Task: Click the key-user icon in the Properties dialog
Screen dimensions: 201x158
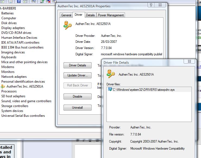Action: pos(67,25)
